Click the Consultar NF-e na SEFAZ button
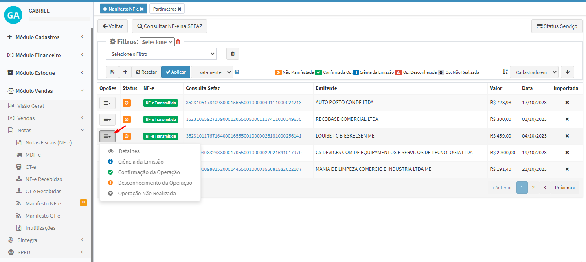The height and width of the screenshot is (262, 586). point(169,26)
